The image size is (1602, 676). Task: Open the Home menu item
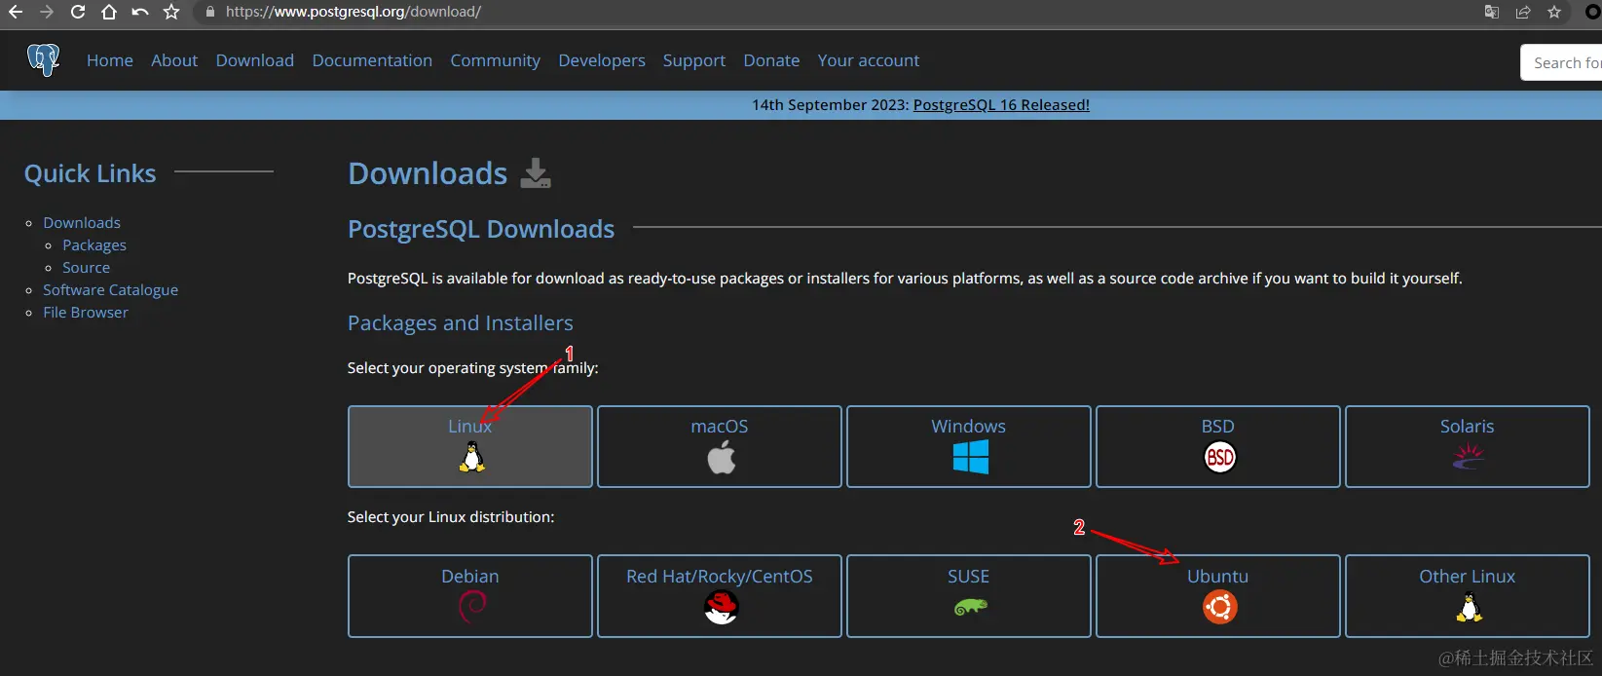tap(110, 60)
